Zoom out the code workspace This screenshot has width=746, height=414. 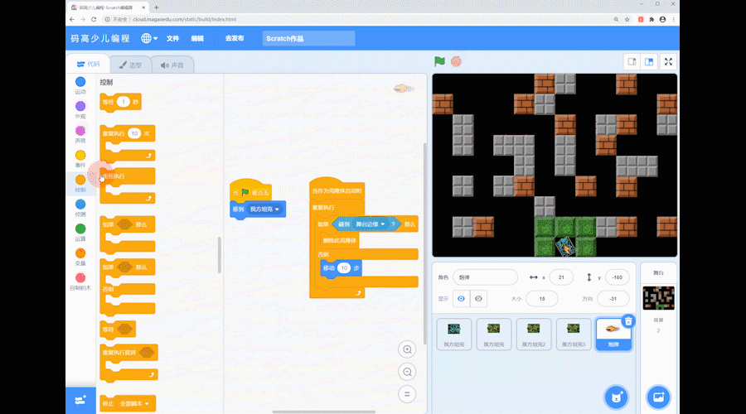[x=407, y=372]
